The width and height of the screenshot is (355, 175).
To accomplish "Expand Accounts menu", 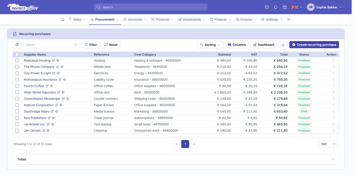I will (135, 20).
